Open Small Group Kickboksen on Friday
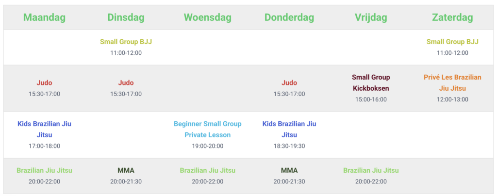This screenshot has height=196, width=497. [x=371, y=82]
